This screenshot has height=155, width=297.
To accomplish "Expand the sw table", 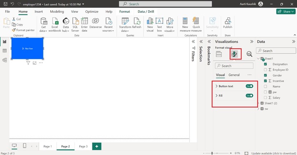I will (x=258, y=109).
